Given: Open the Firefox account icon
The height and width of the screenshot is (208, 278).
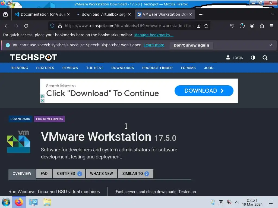Looking at the screenshot, I should (252, 26).
